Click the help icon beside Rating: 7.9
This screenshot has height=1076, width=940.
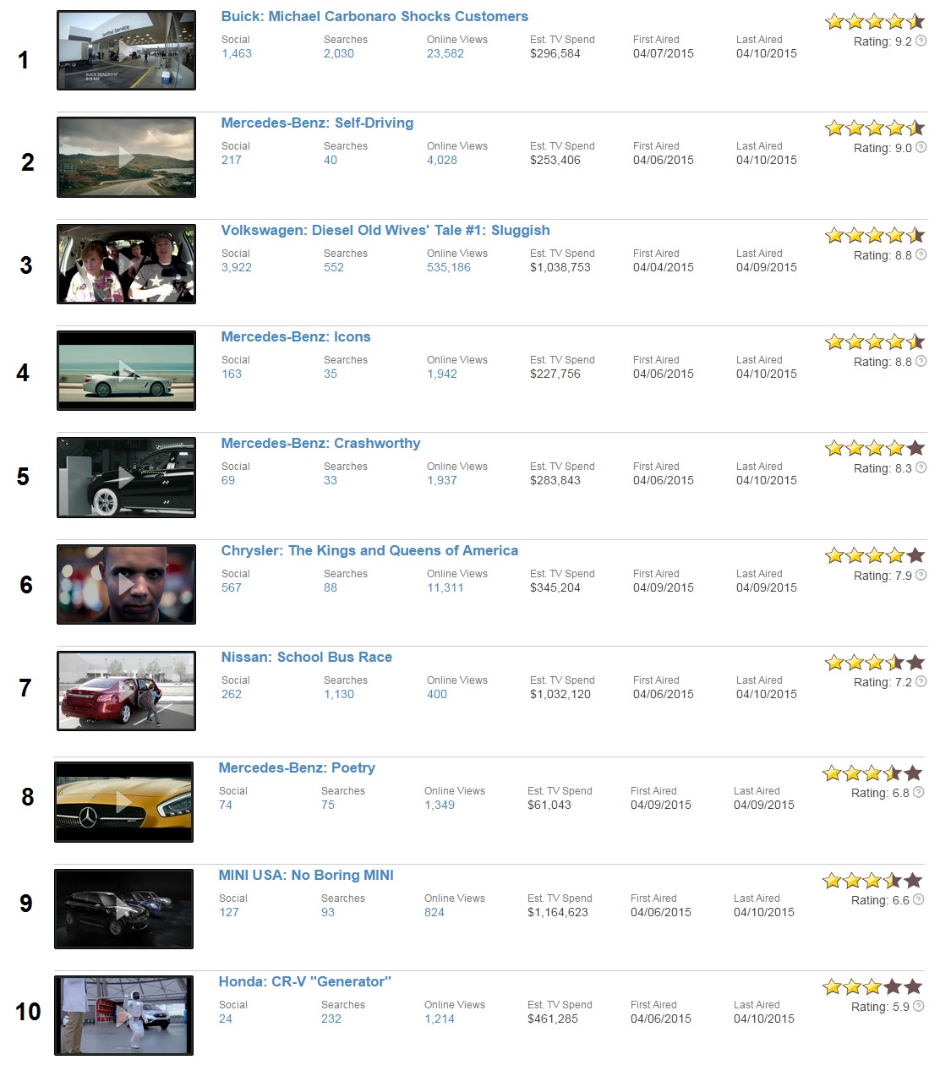(921, 575)
